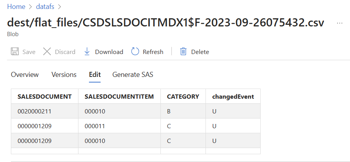The height and width of the screenshot is (162, 350).
Task: Select cell with value 0020000211
Action: click(x=45, y=111)
